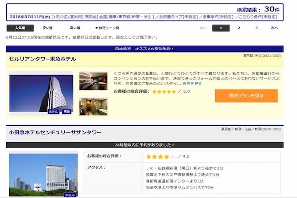Click the 都営地下鉄大江戸線新宿駅 access line
The height and width of the screenshot is (198, 297).
[182, 175]
